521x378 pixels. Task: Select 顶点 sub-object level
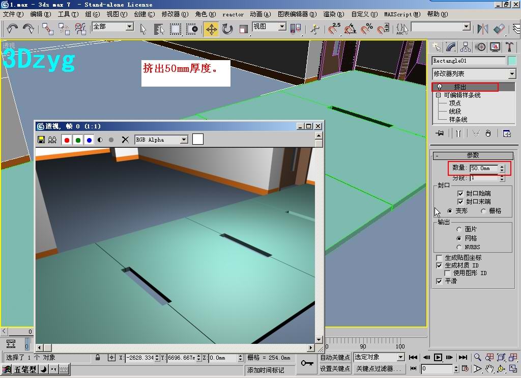[x=455, y=103]
